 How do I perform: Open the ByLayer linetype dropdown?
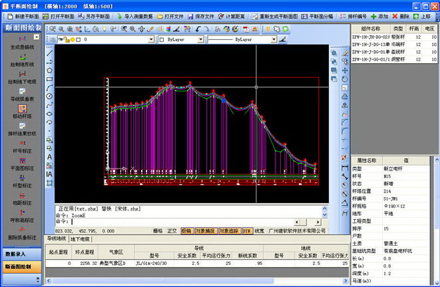275,40
